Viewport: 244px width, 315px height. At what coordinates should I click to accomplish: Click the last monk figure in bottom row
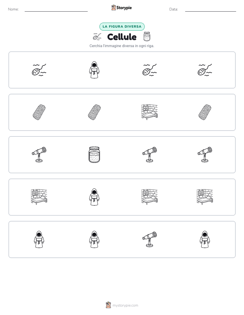point(205,239)
